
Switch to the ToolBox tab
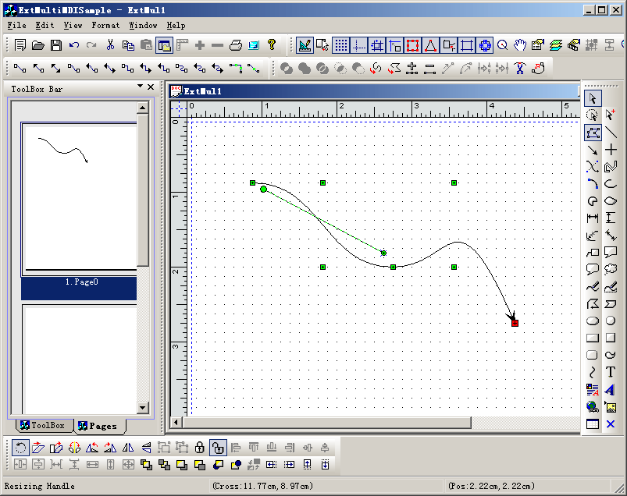(43, 425)
